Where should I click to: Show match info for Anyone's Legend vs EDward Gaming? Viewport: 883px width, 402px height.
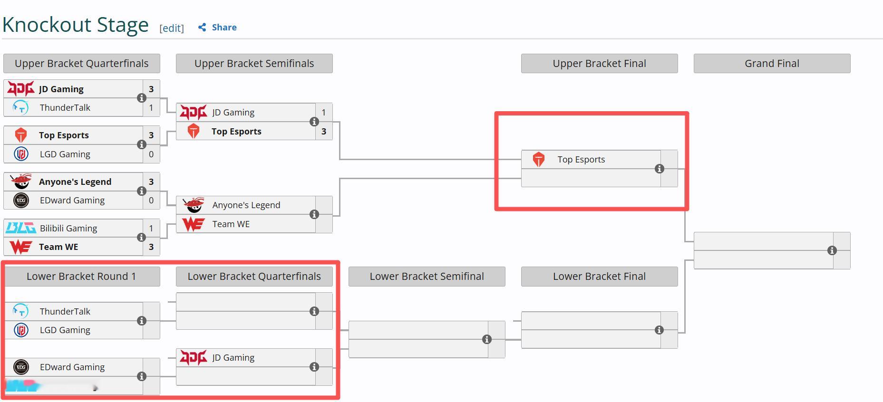[x=142, y=191]
